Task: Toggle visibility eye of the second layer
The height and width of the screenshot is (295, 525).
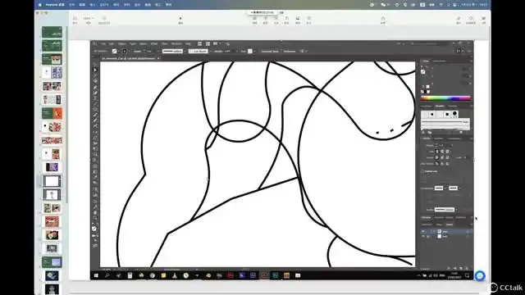Action: pyautogui.click(x=423, y=236)
